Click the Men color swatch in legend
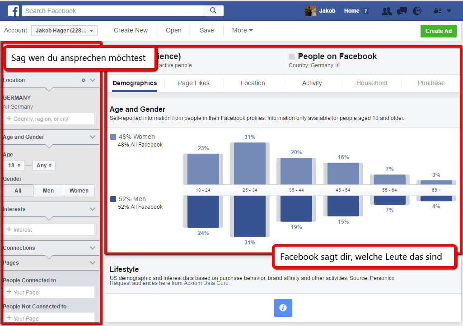463x326 pixels. click(x=113, y=199)
